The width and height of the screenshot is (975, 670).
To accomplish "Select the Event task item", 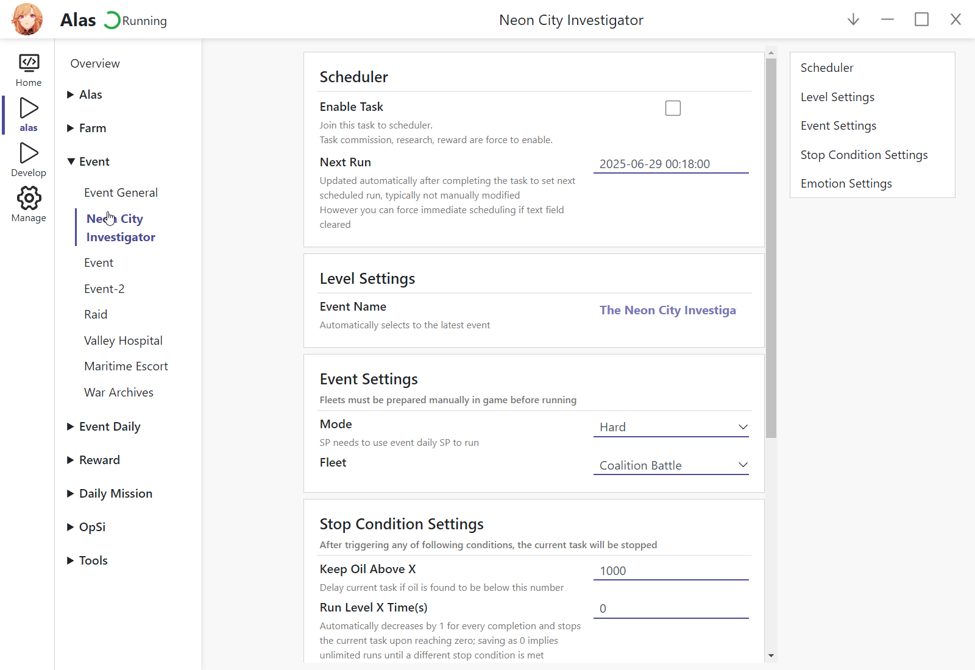I will click(x=99, y=263).
